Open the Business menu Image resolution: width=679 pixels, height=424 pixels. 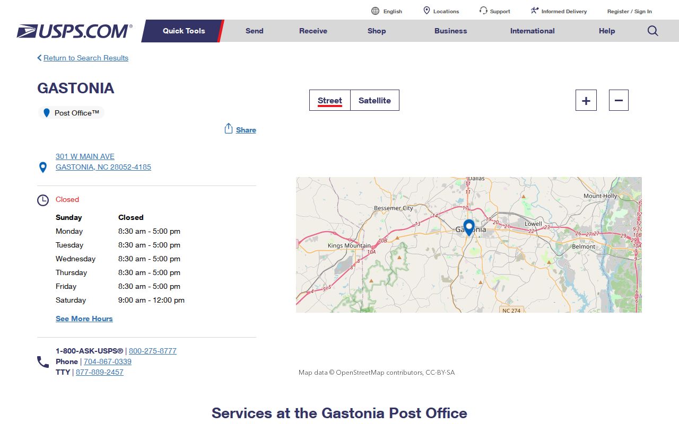(x=451, y=31)
